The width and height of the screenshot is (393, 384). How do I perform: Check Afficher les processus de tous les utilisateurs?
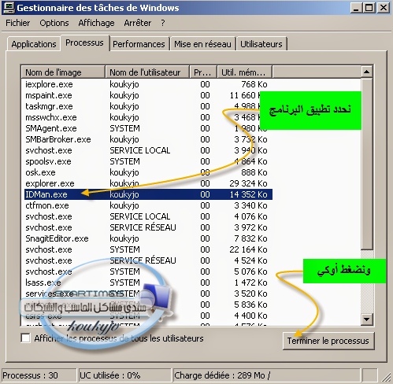point(26,338)
